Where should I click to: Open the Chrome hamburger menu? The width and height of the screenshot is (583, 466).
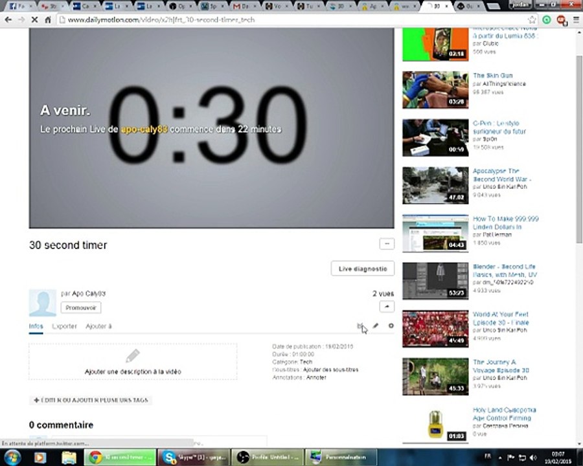coord(576,19)
